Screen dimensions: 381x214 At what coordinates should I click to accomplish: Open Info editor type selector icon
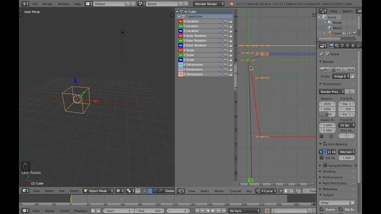(x=25, y=4)
